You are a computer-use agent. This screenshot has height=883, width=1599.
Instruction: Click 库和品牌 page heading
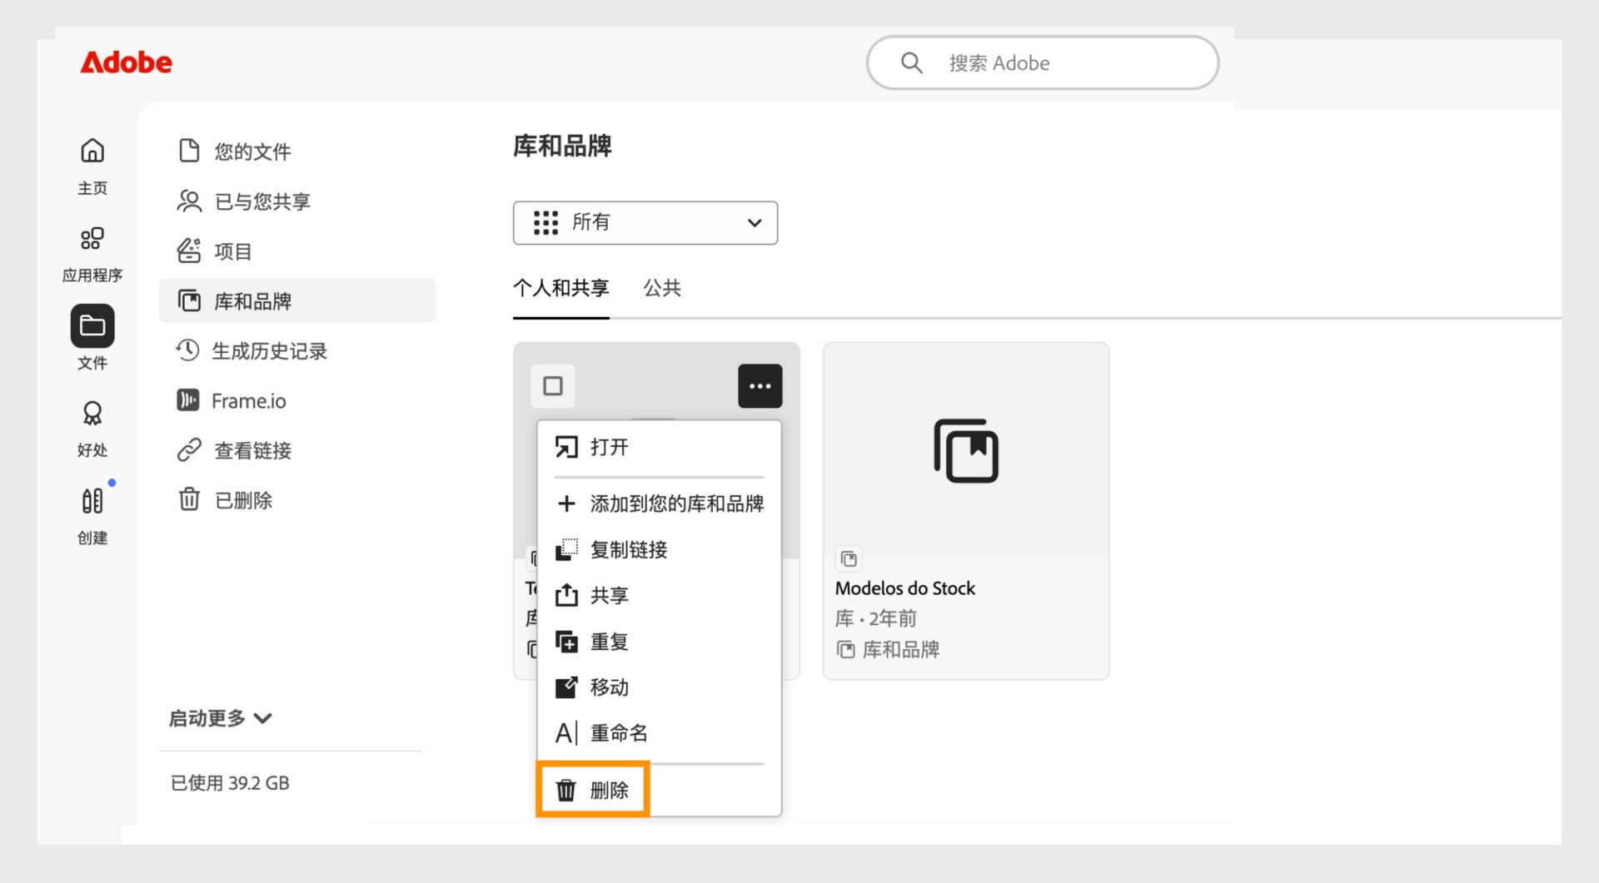pos(562,146)
